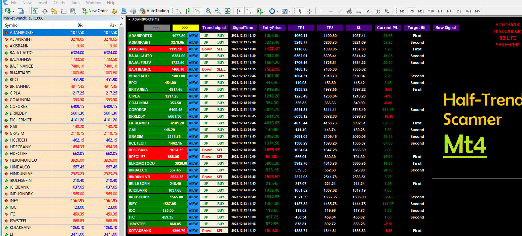Close the Market Watch panel
522x236 pixels.
tap(122, 18)
